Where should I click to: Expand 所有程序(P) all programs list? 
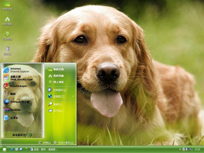pos(22,135)
